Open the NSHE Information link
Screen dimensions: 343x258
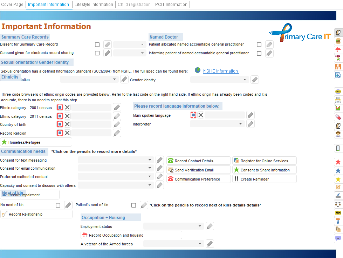pyautogui.click(x=221, y=71)
